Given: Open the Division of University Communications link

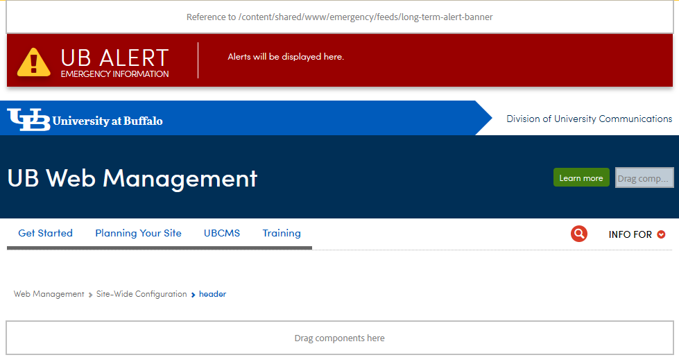Looking at the screenshot, I should [x=589, y=119].
